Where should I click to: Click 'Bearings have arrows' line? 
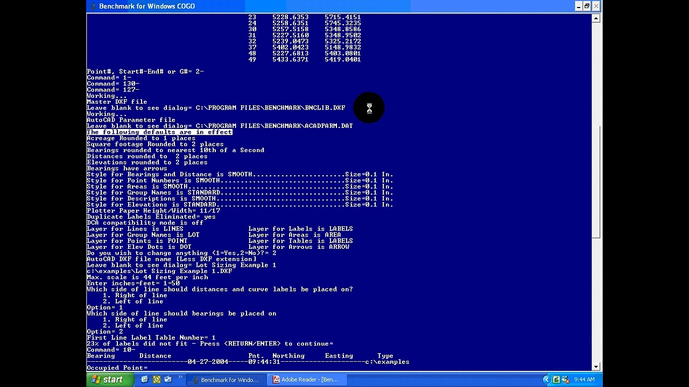(x=127, y=168)
